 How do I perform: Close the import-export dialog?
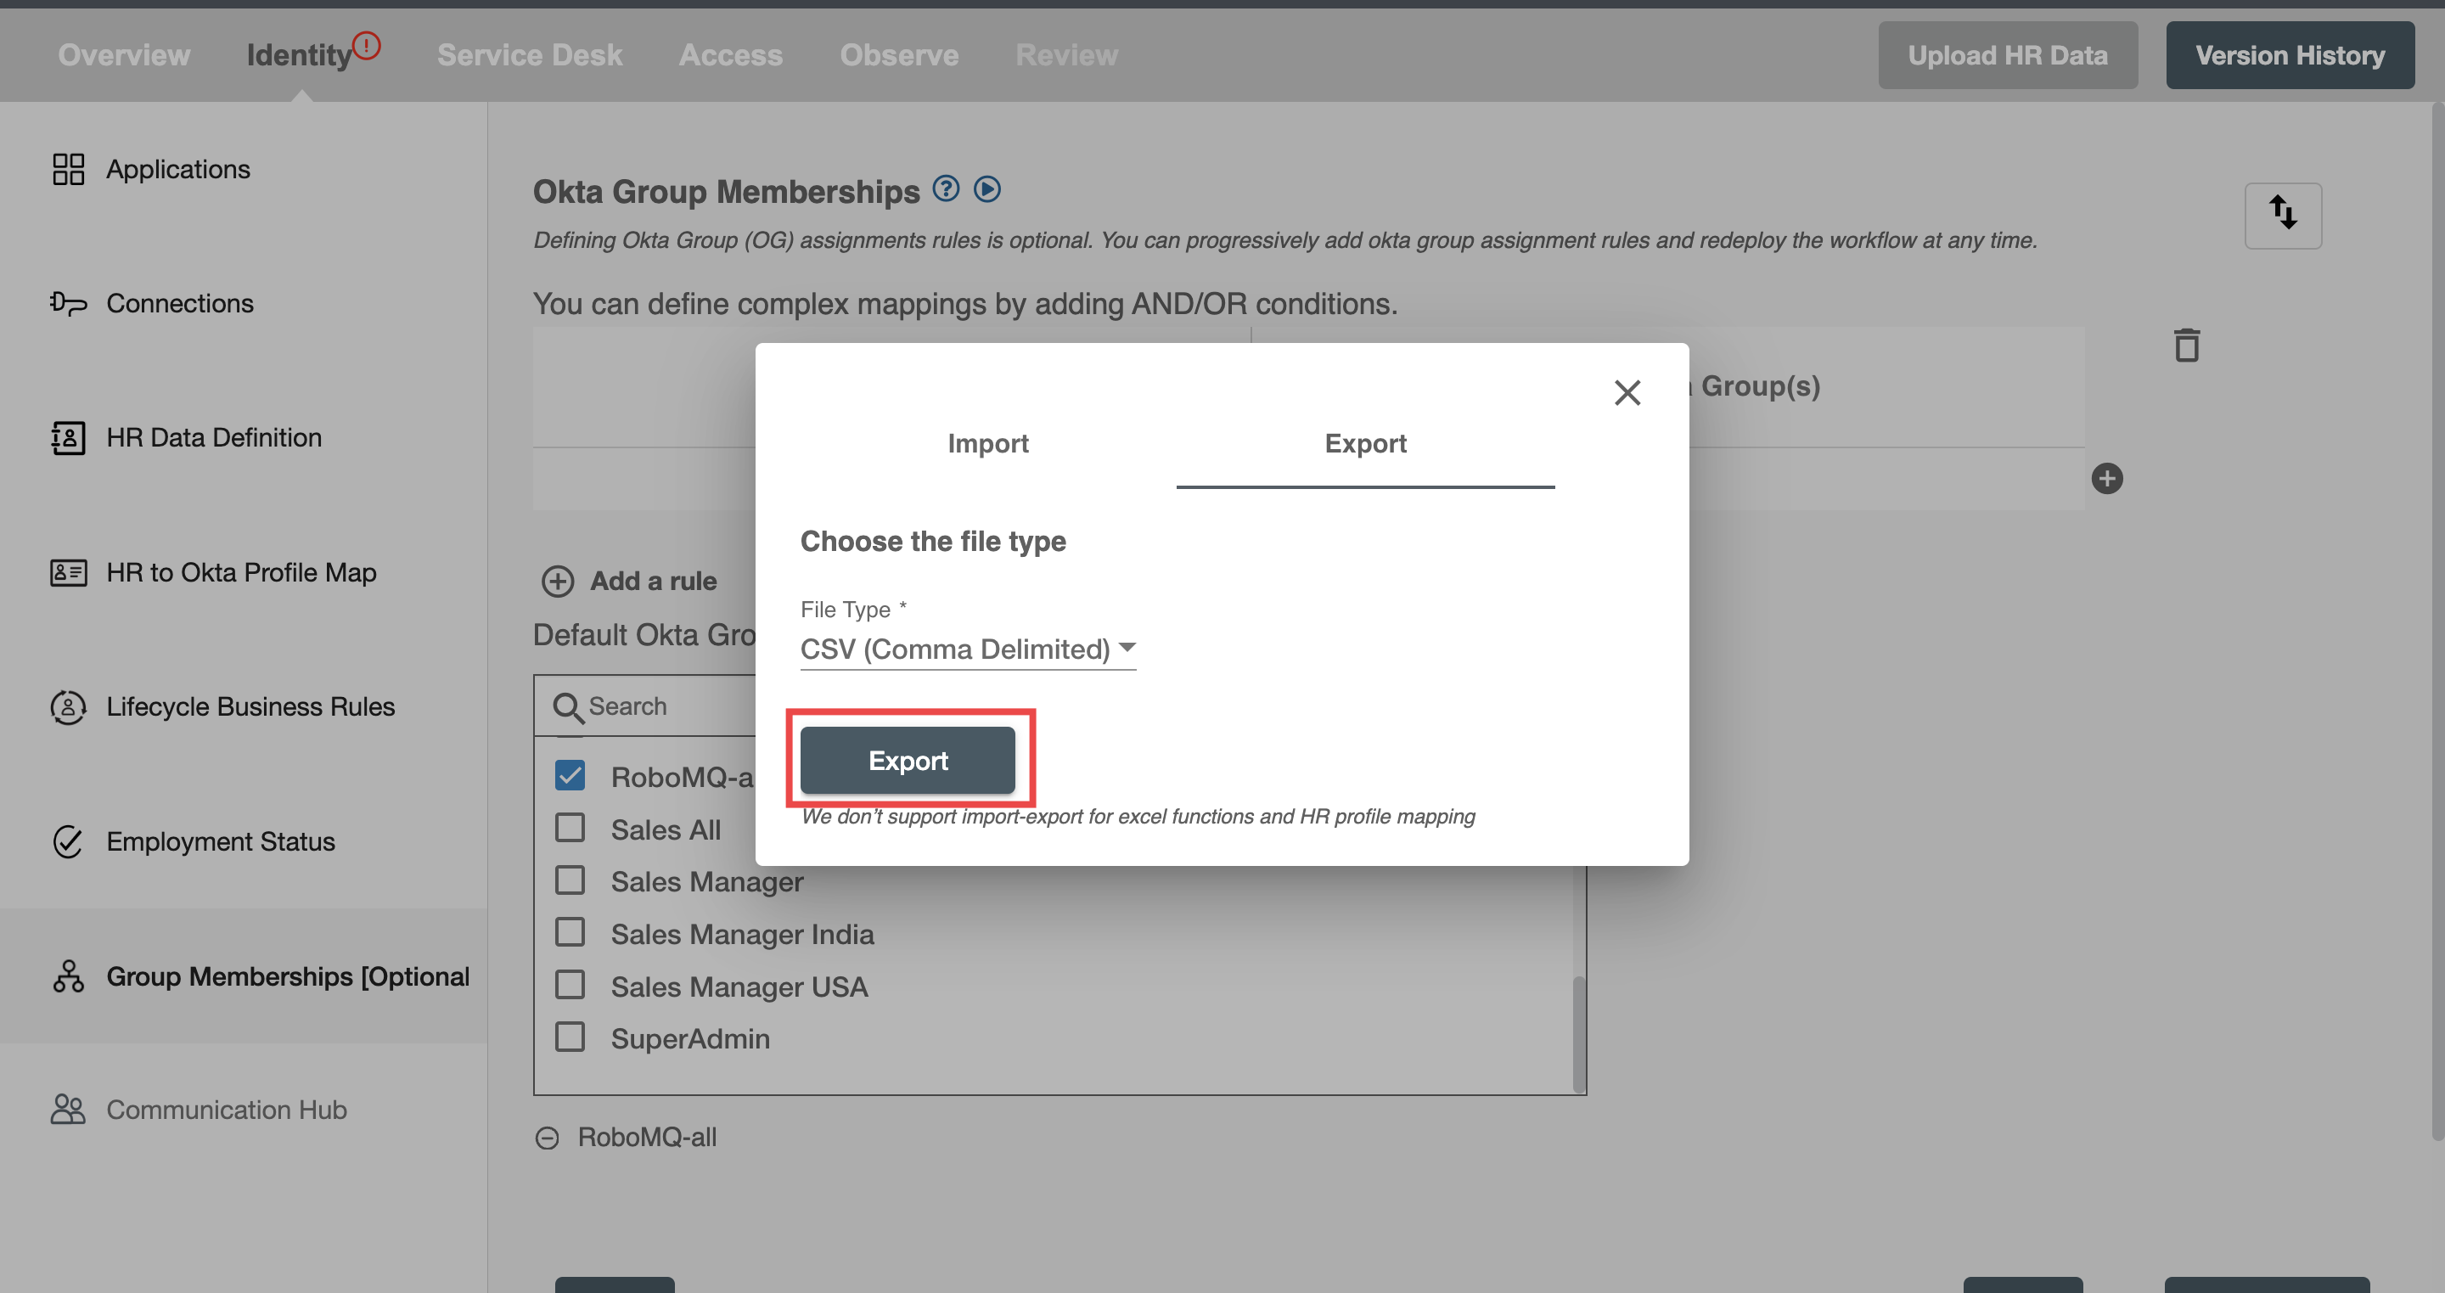point(1627,393)
